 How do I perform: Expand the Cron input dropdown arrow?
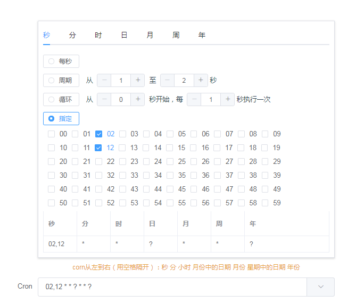coord(320,287)
